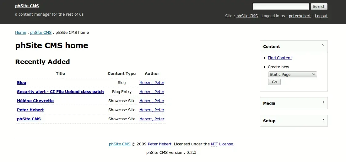
Task: Click the phSite CMS site link in header
Action: click(247, 16)
